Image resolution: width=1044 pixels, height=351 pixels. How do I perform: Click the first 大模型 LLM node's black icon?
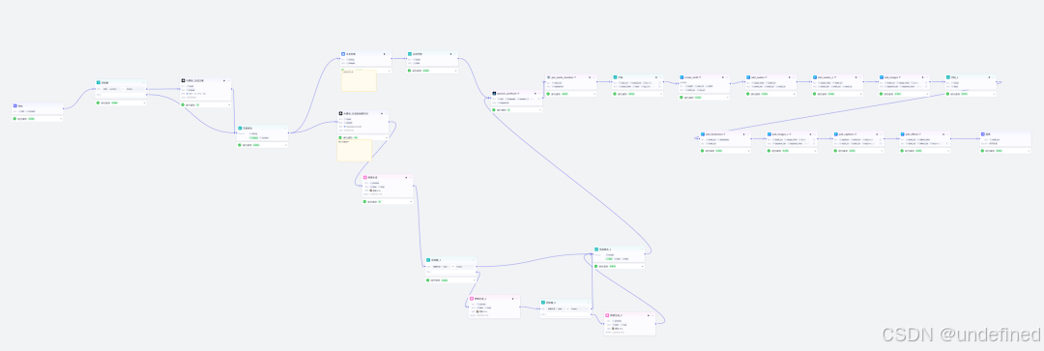coord(183,80)
